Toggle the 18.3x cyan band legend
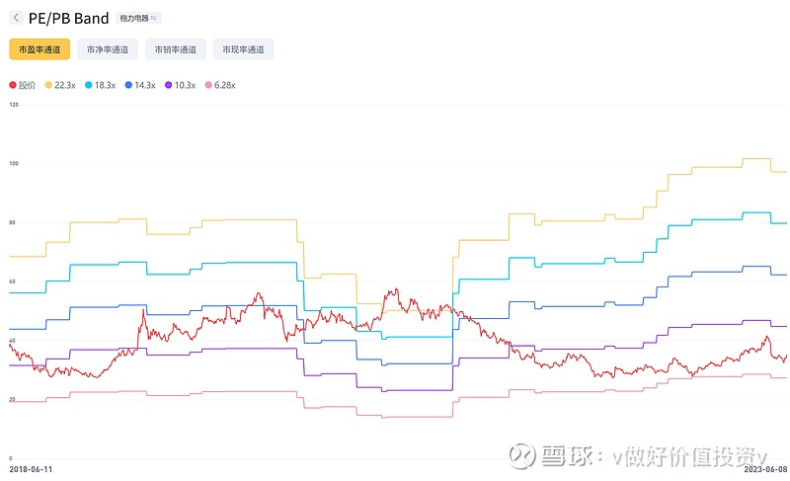The width and height of the screenshot is (790, 481). [101, 85]
